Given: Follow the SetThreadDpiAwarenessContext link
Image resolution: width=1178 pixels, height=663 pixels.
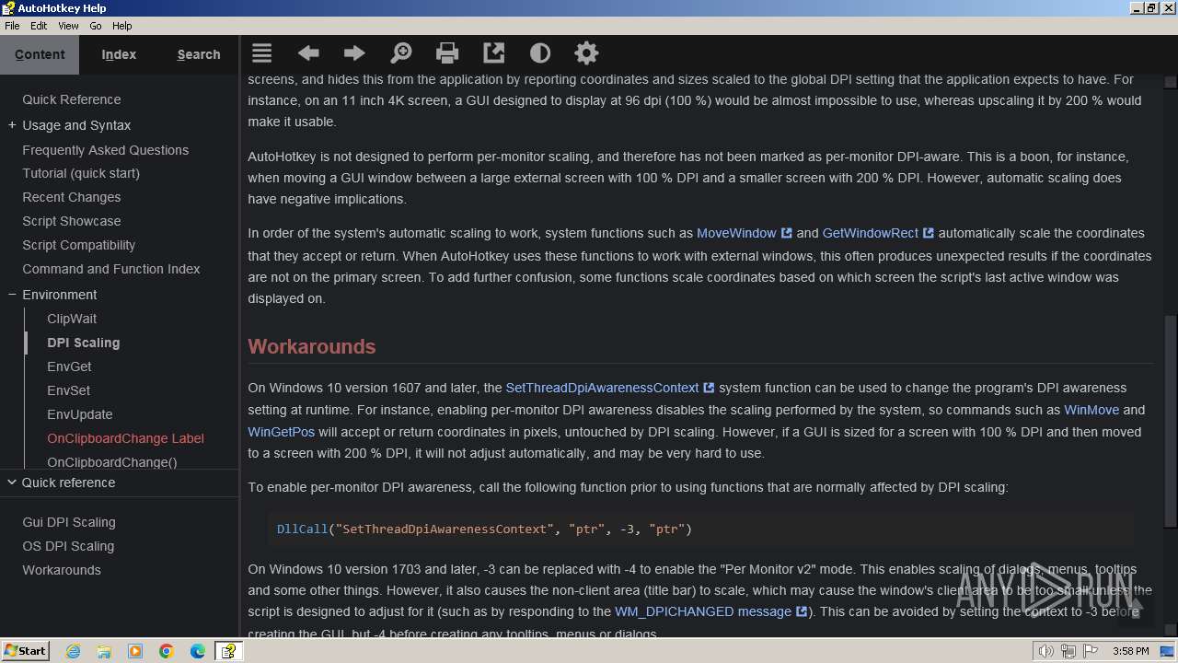Looking at the screenshot, I should tap(609, 388).
